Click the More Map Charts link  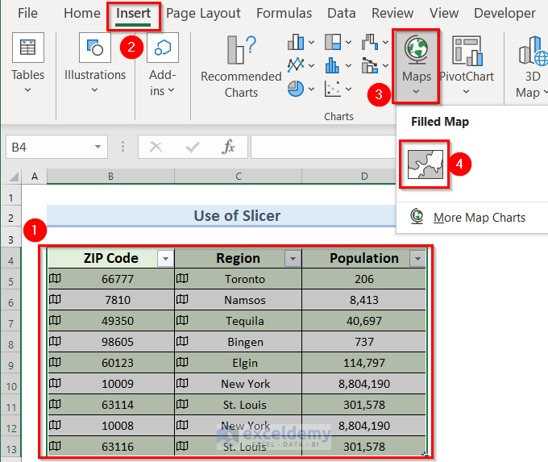click(x=479, y=218)
